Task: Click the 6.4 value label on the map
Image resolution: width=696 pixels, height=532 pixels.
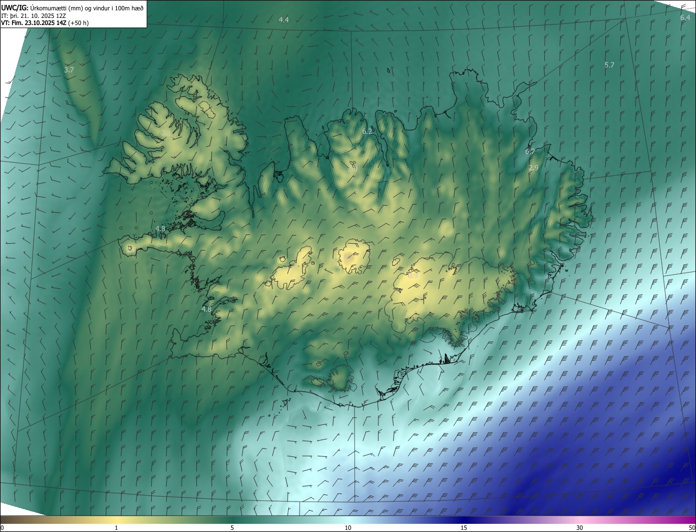Action: (685, 18)
